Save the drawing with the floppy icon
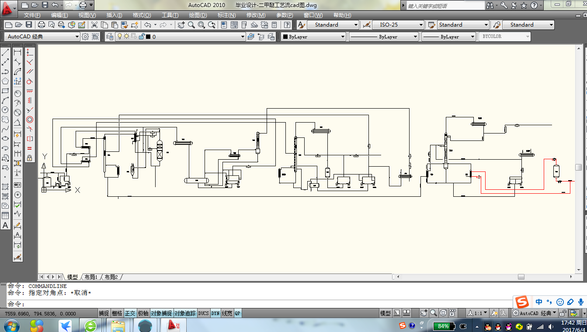This screenshot has height=332, width=587. (29, 25)
